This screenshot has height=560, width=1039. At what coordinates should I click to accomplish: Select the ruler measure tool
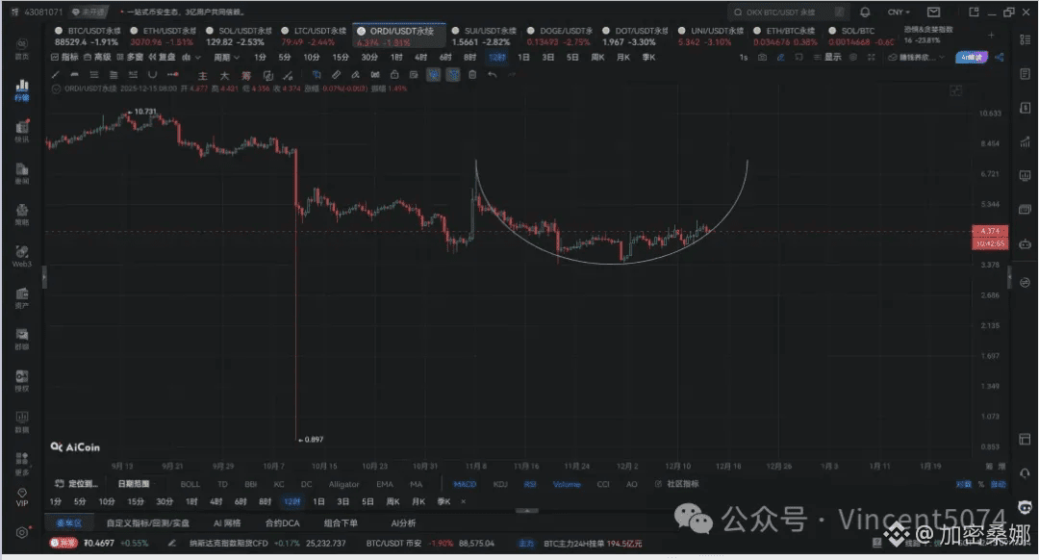coord(336,75)
